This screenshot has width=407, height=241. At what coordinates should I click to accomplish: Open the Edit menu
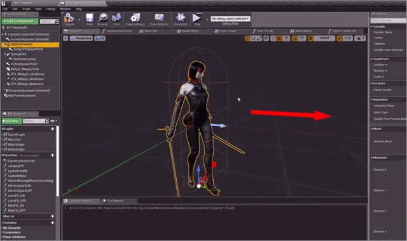[15, 9]
